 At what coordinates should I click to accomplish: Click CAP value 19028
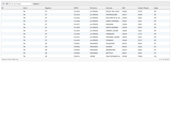pos(124,31)
